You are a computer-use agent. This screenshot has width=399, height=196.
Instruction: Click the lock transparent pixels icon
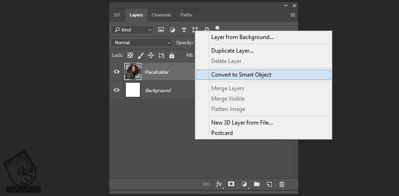point(130,55)
